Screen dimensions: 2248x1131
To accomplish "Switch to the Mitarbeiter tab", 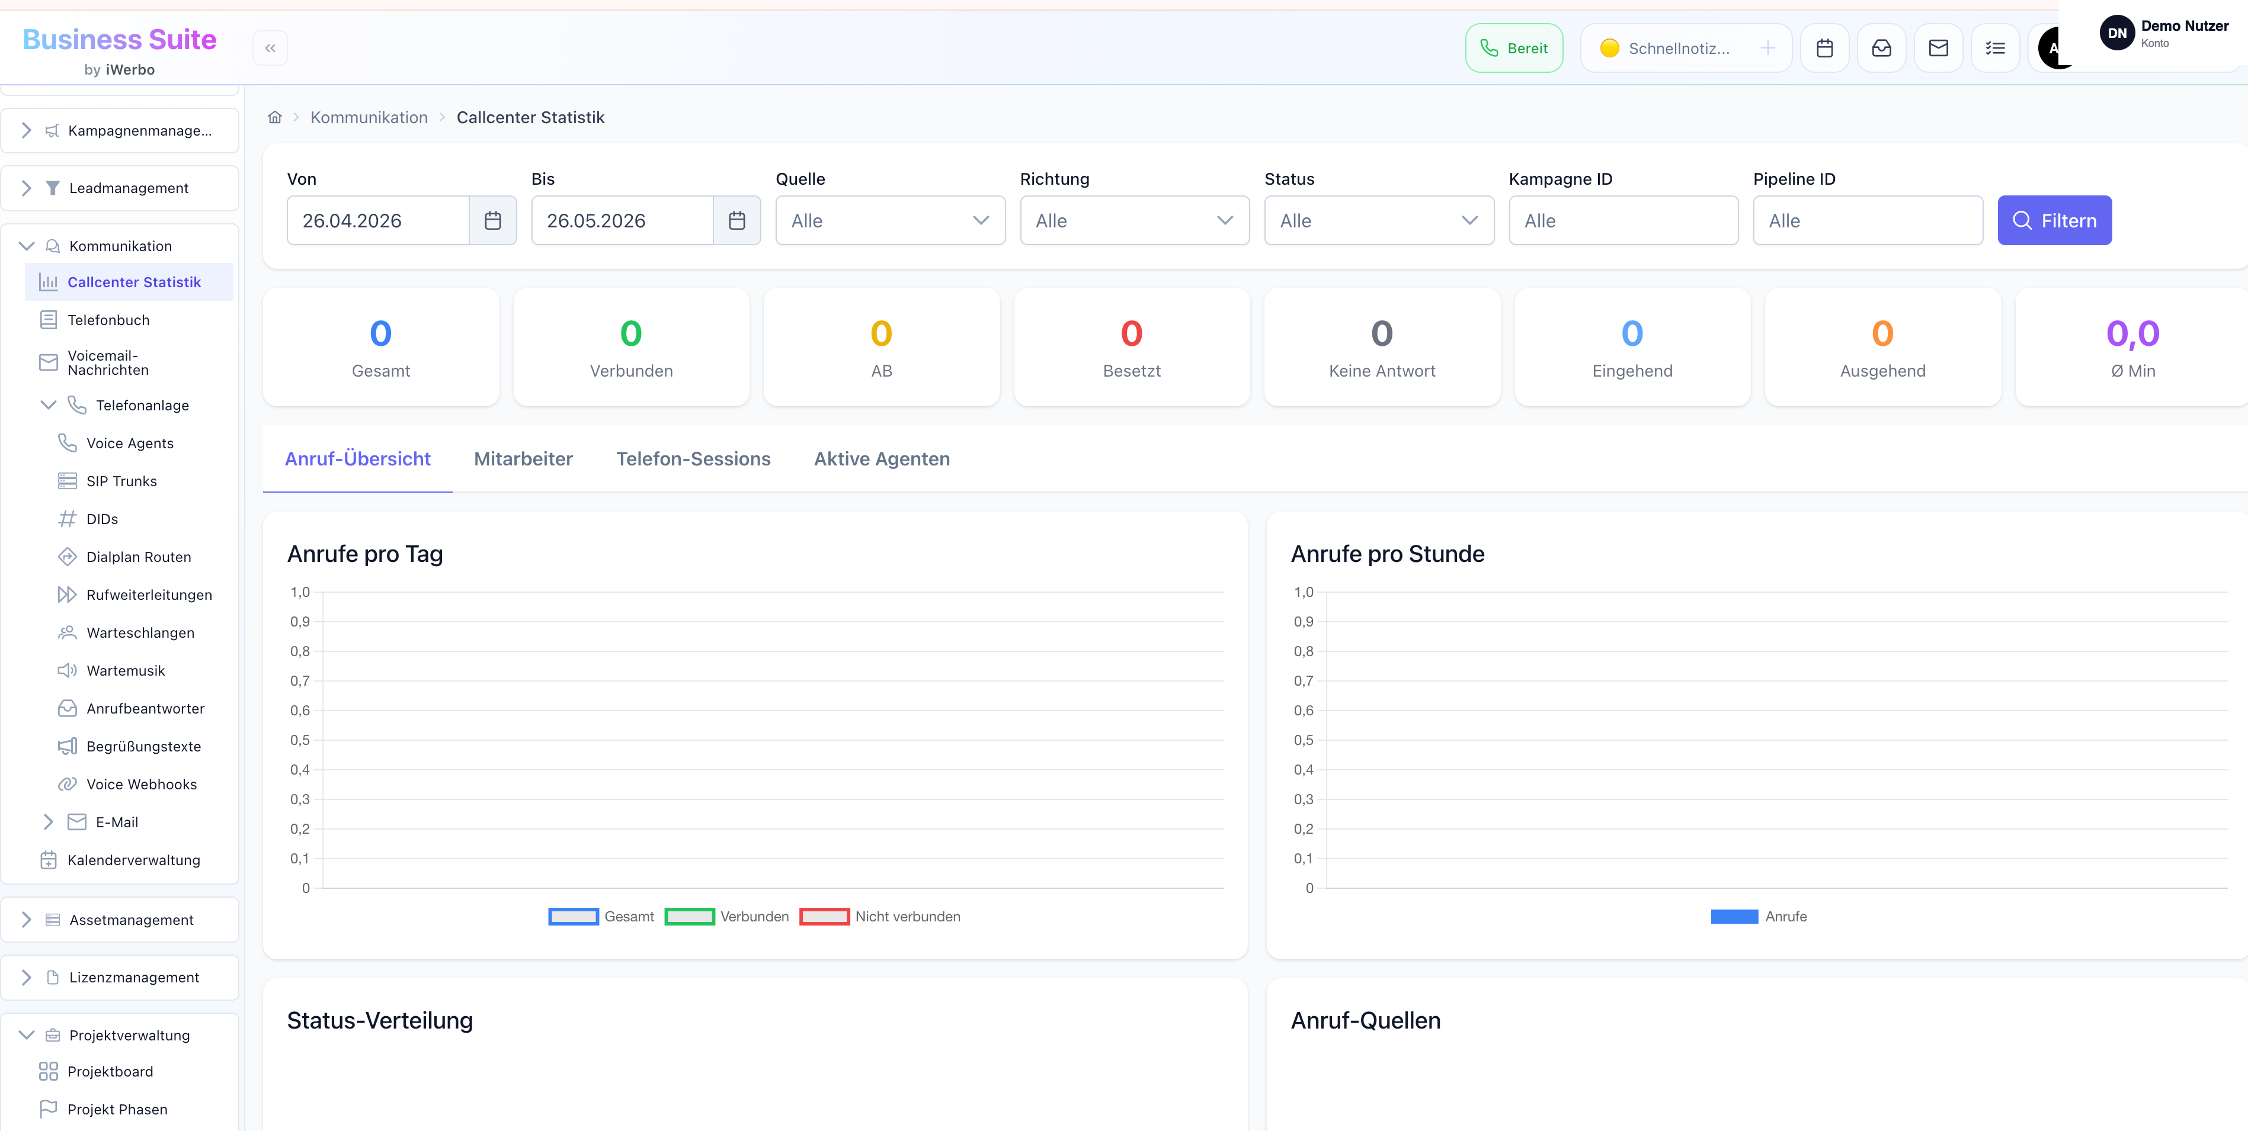I will point(524,459).
